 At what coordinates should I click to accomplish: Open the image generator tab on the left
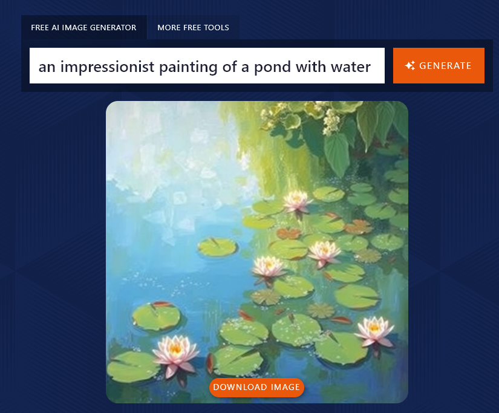[85, 27]
